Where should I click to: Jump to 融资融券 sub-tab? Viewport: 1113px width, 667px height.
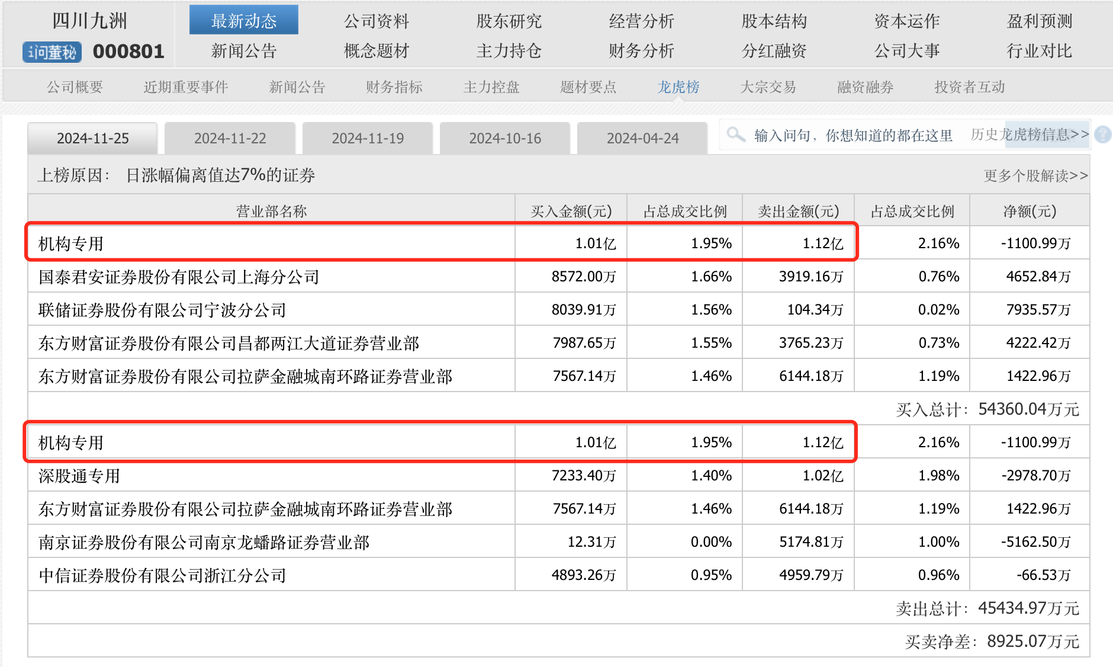click(865, 87)
